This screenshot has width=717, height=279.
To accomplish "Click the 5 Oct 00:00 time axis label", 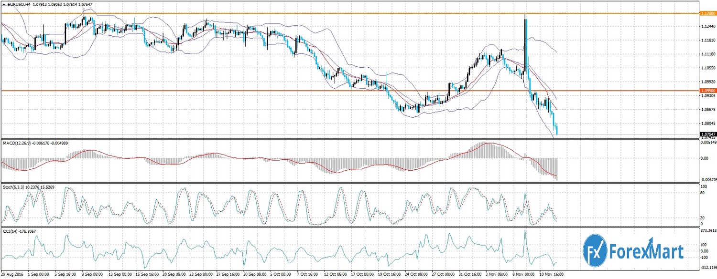I will click(280, 275).
